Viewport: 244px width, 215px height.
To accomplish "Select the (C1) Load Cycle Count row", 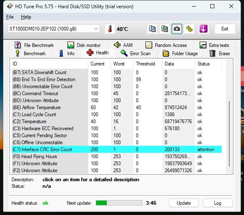I will coord(117,115).
